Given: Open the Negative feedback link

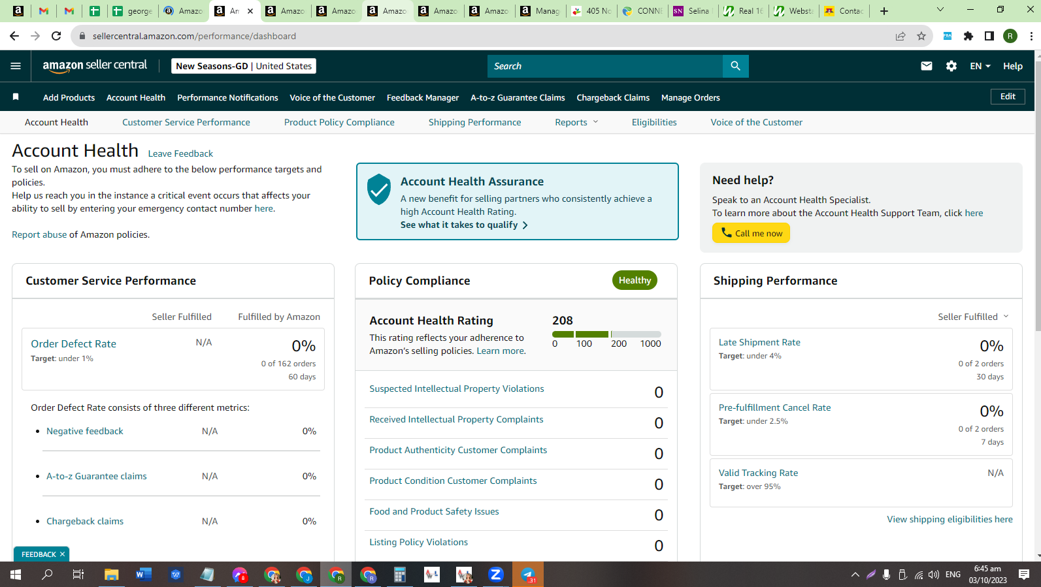Looking at the screenshot, I should pos(85,431).
